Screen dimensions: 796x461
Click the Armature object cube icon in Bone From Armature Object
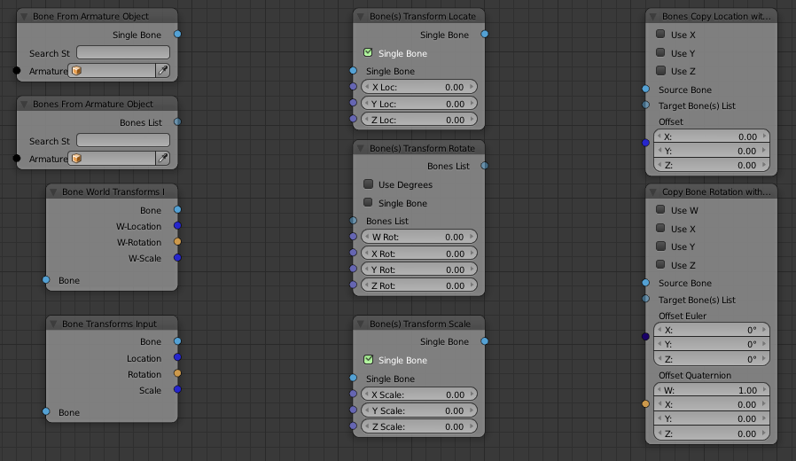pos(77,71)
